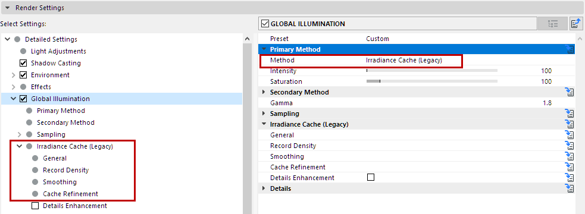This screenshot has height=214, width=585.
Task: Click the parameter icon on Details row
Action: [570, 188]
